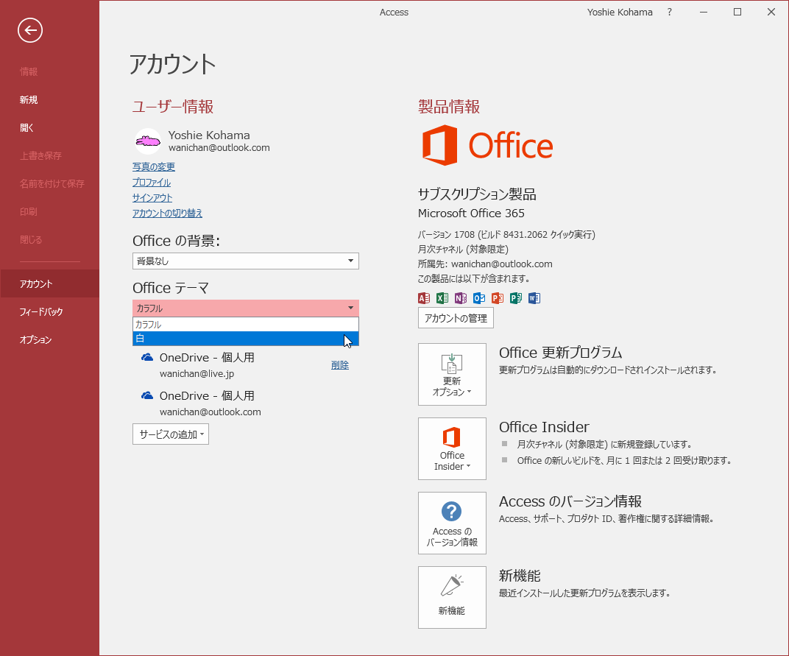This screenshot has width=789, height=656.
Task: Click the OneDrive cloud icon for wanichan@outlook.com
Action: (147, 395)
